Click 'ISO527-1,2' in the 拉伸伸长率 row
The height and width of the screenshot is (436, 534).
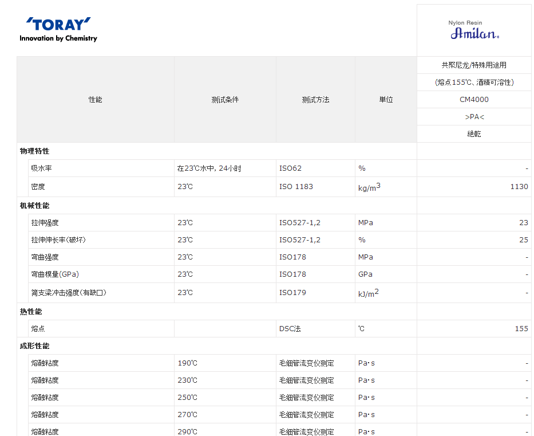(300, 240)
